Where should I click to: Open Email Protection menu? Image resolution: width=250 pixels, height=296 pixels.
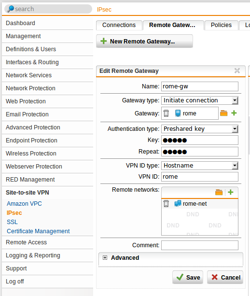tap(48, 114)
